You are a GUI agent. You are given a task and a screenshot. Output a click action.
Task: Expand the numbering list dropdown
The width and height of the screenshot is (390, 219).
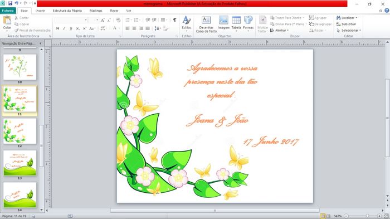140,20
